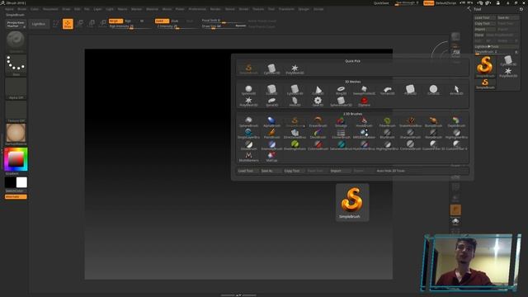Expand Lightbox Tools in Tool panel
This screenshot has height=297, width=528.
(x=496, y=46)
